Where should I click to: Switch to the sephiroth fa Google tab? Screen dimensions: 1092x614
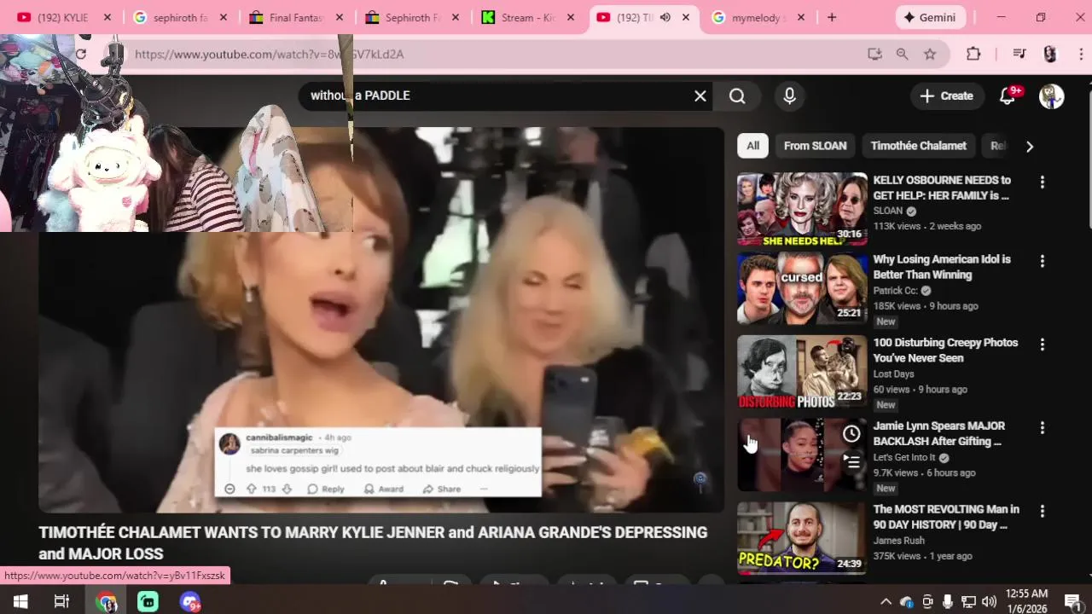click(177, 17)
